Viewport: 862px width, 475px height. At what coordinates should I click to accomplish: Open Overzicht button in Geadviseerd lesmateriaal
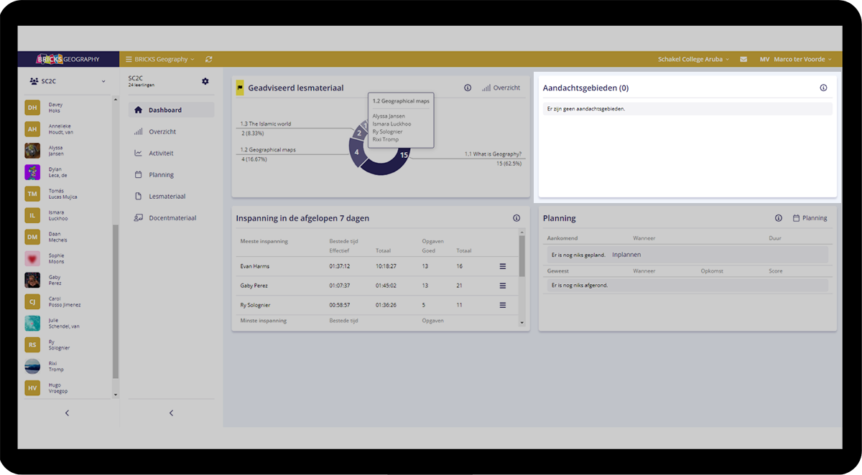tap(501, 88)
